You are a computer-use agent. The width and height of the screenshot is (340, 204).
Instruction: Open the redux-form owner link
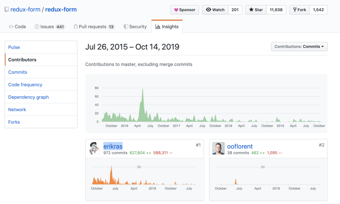pos(25,10)
